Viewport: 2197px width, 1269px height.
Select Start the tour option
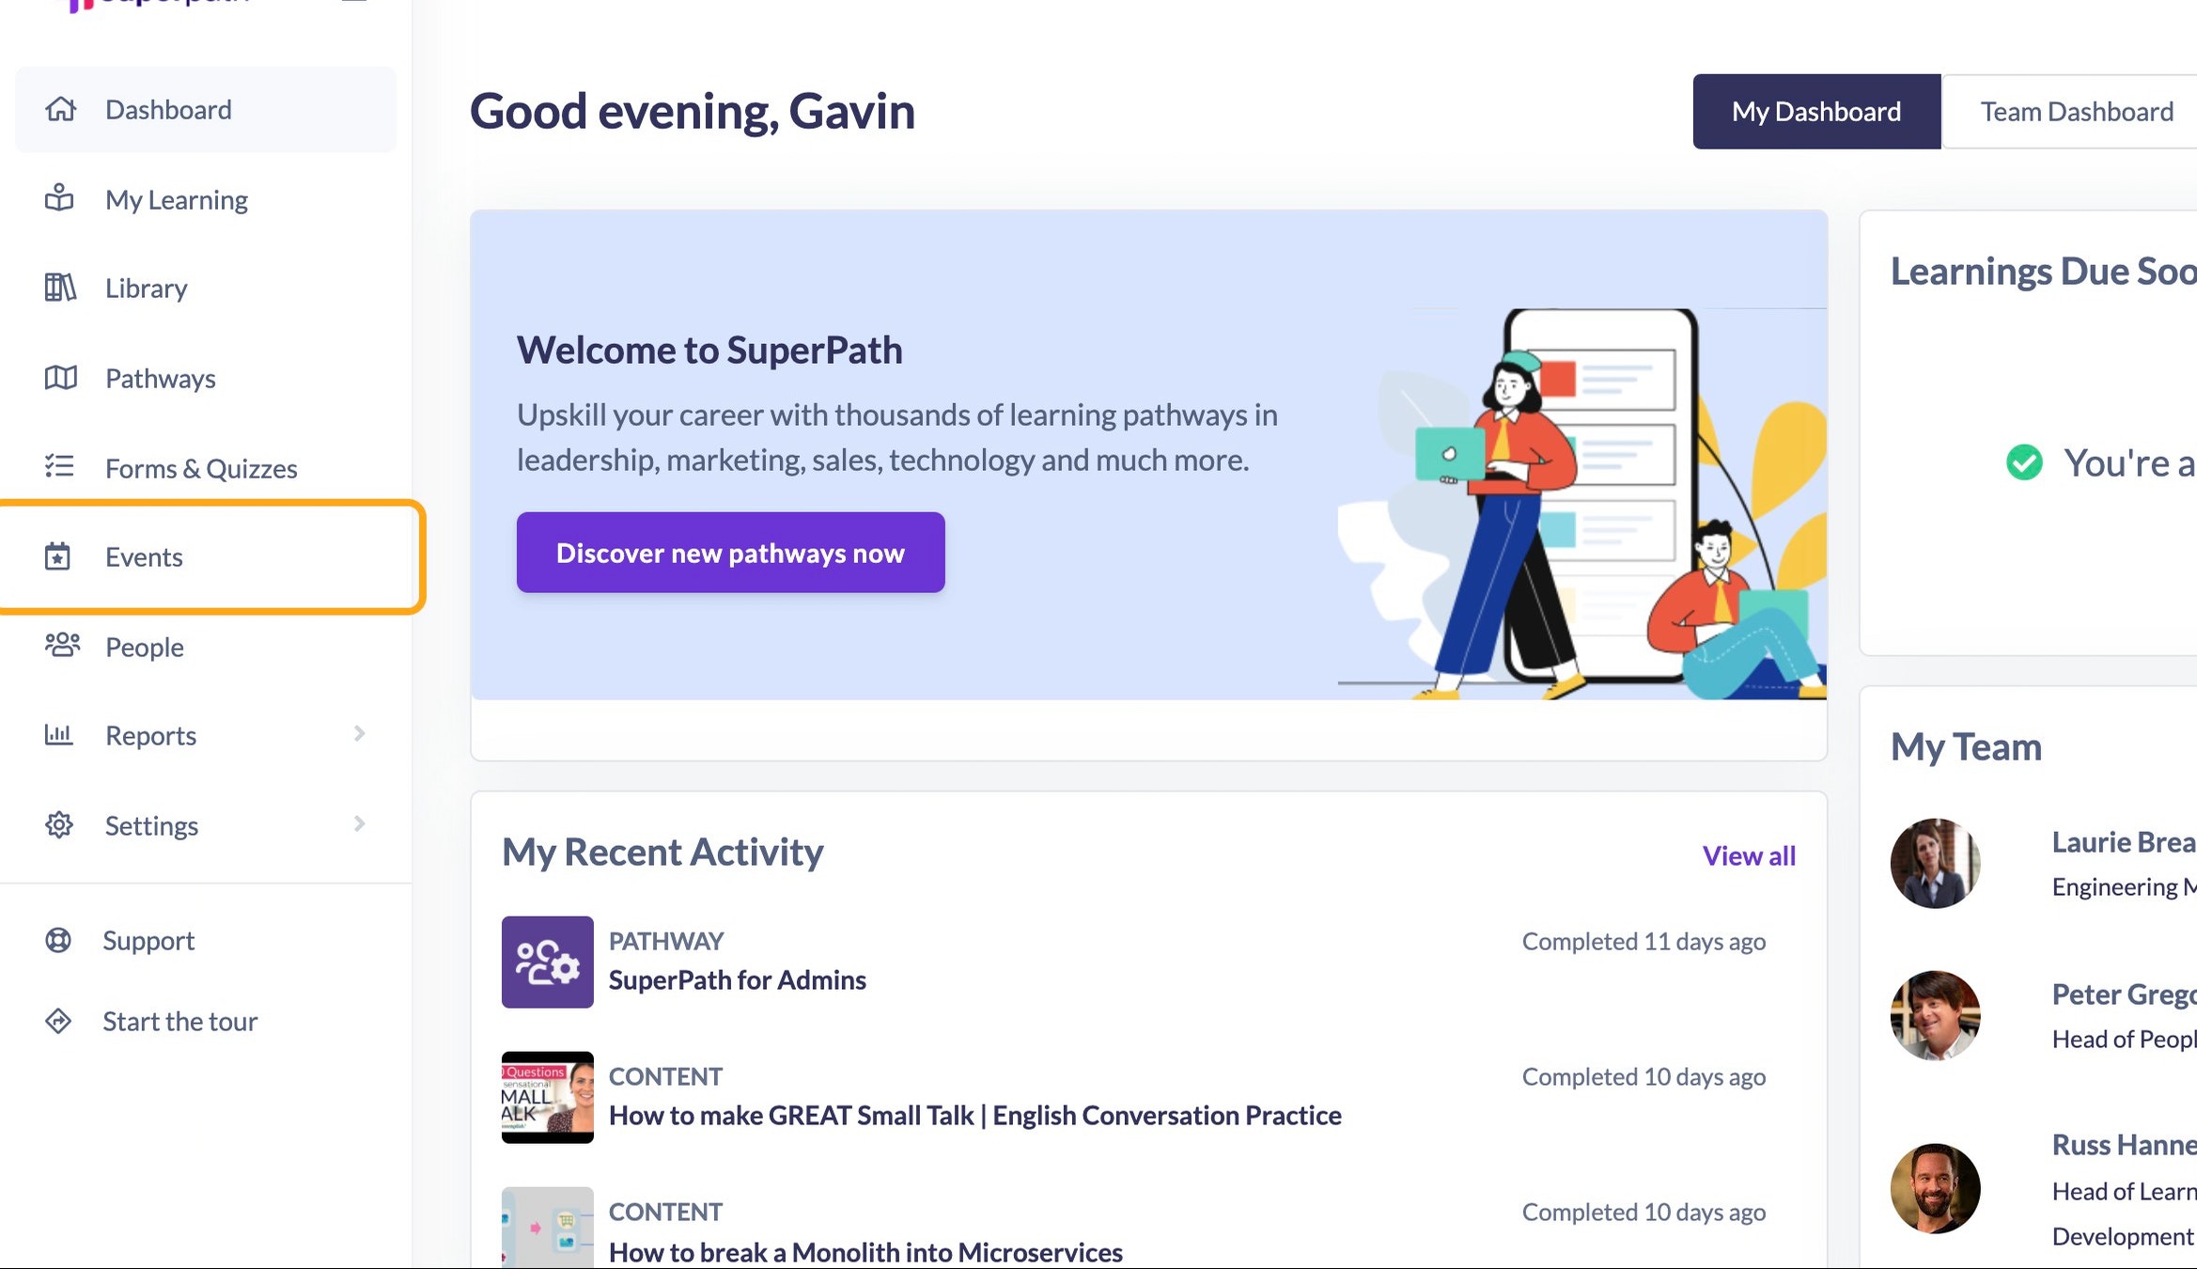point(179,1020)
